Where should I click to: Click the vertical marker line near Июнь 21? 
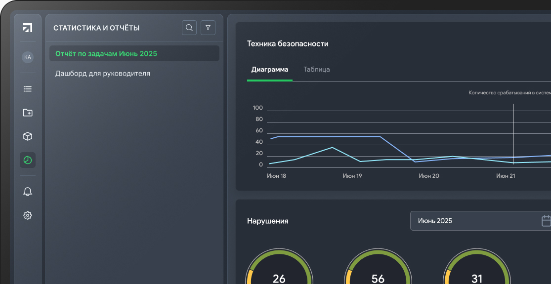pos(513,133)
